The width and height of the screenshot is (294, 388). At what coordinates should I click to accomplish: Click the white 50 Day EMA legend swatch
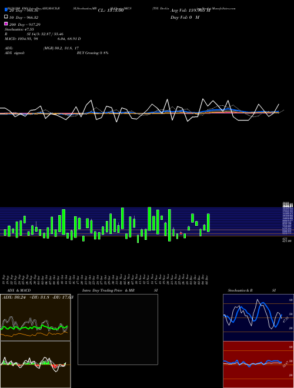point(6,17)
